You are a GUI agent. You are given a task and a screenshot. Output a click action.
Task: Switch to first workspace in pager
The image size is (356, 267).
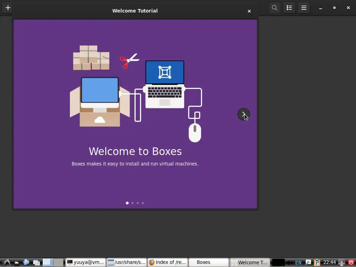click(x=48, y=262)
